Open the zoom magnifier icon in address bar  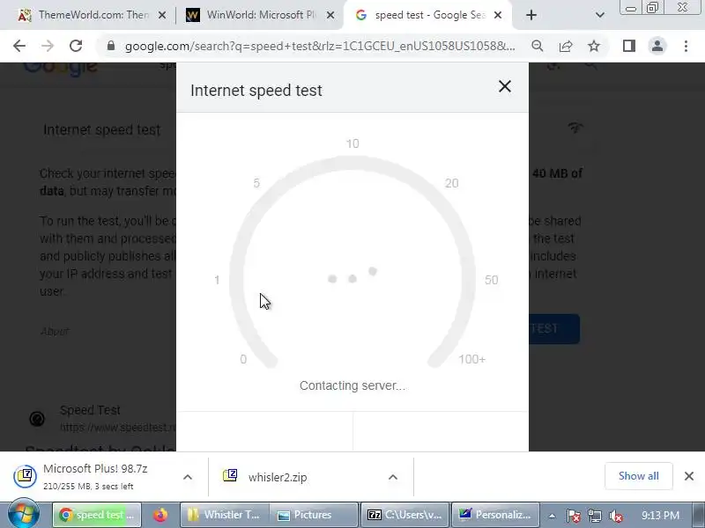coord(538,46)
